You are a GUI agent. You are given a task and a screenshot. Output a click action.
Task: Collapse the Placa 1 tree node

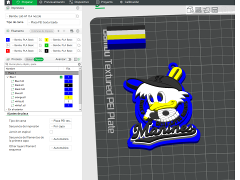pos(6,73)
